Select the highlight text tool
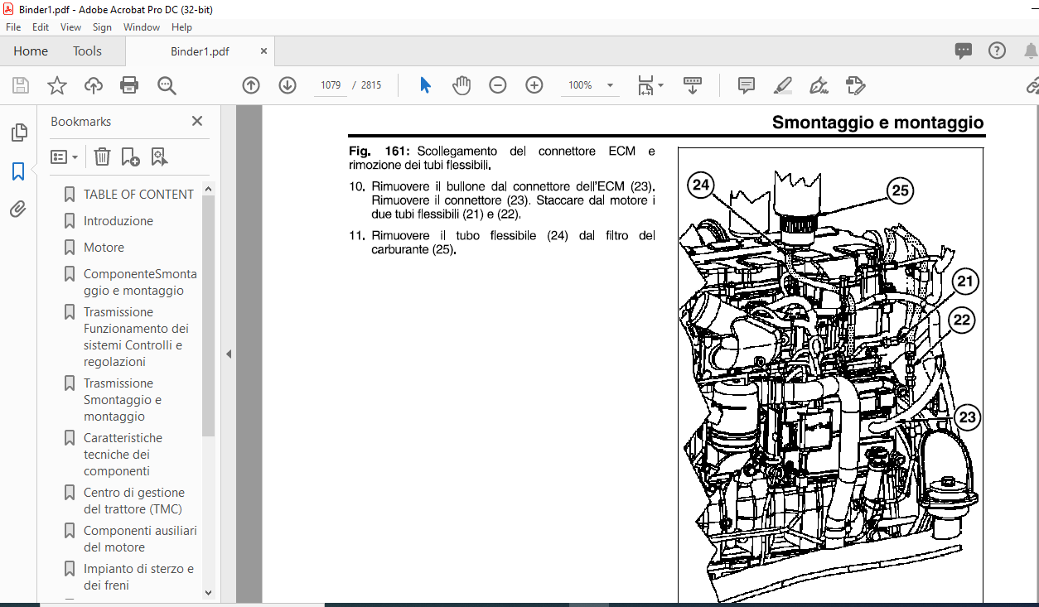 click(783, 85)
